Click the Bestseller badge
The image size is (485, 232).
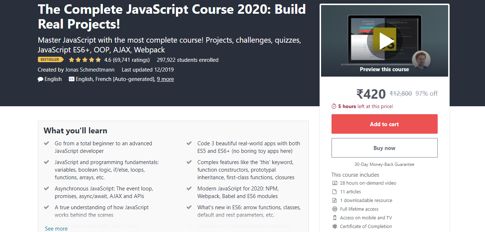51,60
